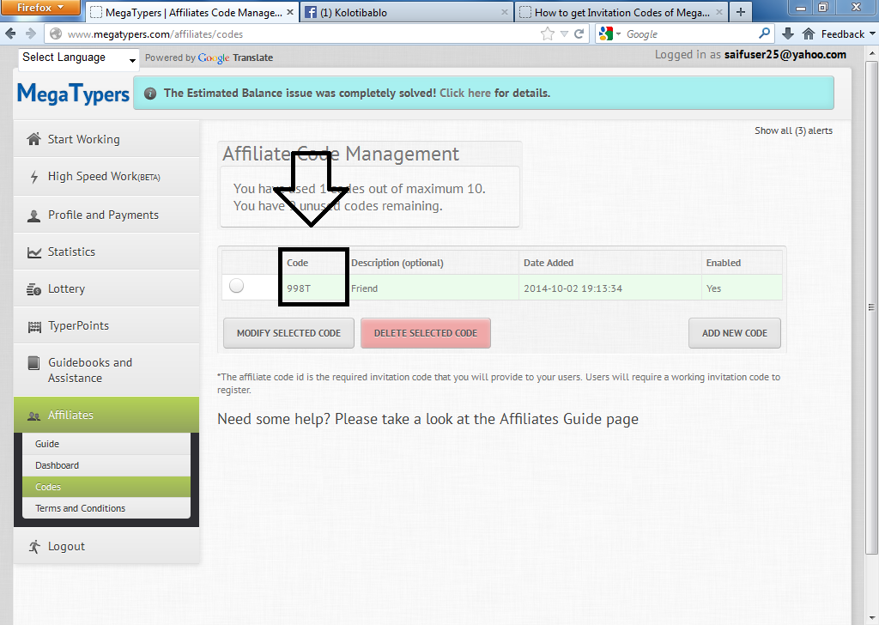The height and width of the screenshot is (625, 879).
Task: Click DELETE SELECTED CODE button
Action: coord(426,333)
